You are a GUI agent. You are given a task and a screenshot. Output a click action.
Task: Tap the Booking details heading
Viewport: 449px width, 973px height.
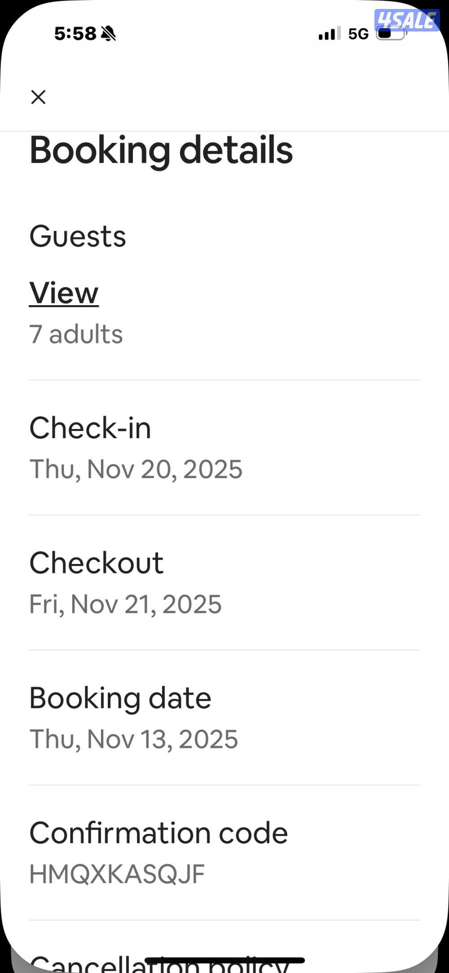tap(161, 150)
